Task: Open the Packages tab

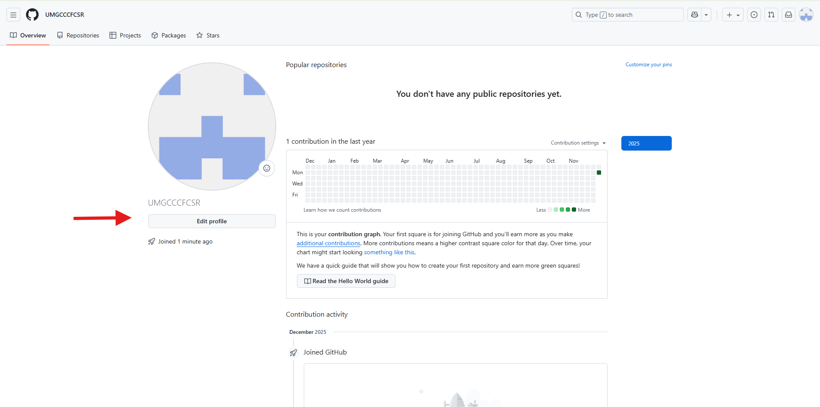Action: [169, 35]
